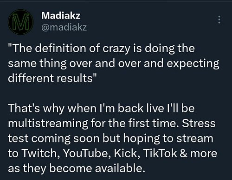
Task: Click the Madiakz green M profile avatar
Action: point(21,22)
